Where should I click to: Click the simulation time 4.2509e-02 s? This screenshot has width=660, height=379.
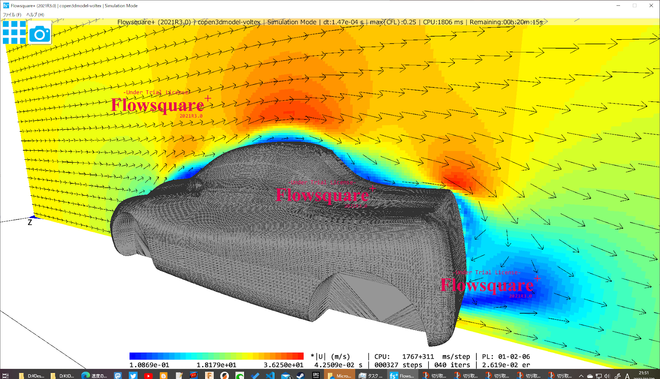338,365
